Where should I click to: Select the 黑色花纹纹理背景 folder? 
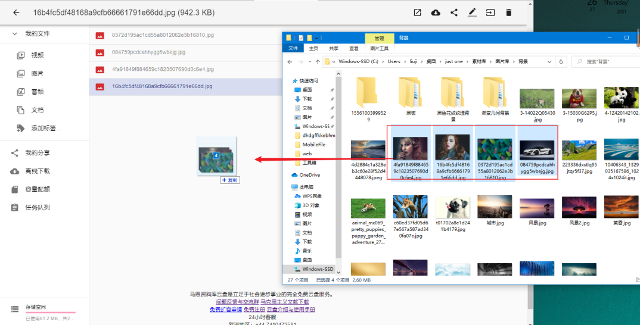(453, 99)
